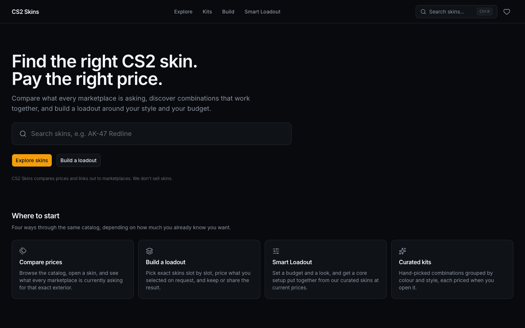
Task: Click the price tag icon on Compare prices
Action: (x=23, y=251)
